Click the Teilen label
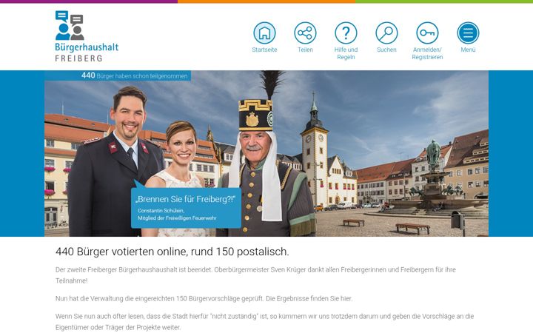The width and height of the screenshot is (533, 333). (x=305, y=50)
